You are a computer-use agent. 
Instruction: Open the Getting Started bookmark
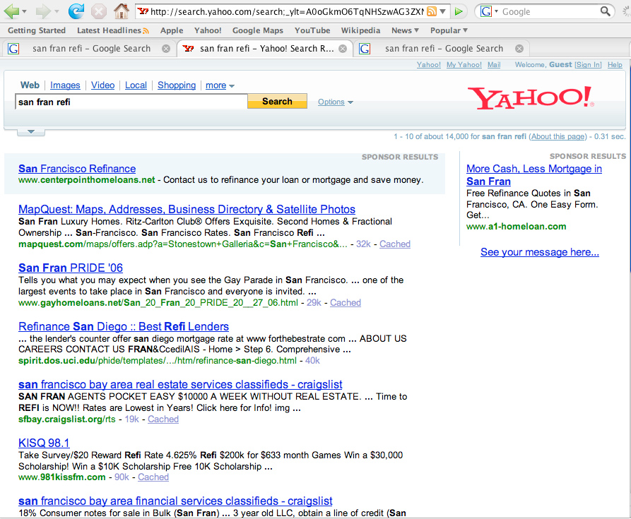(x=37, y=30)
